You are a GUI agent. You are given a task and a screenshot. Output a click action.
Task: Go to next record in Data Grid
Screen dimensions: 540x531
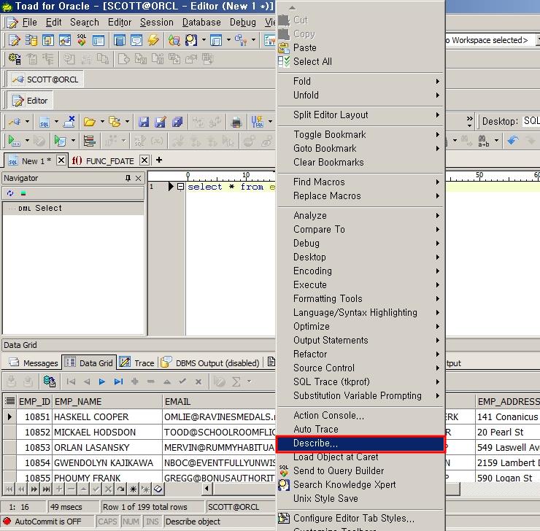coord(102,381)
